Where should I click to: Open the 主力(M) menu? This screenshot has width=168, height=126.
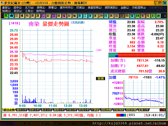29,8
